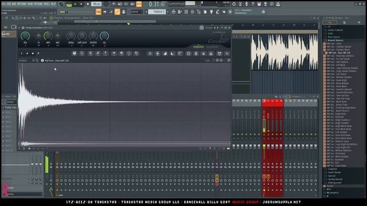Click the Convolver impulse play button

point(22,53)
